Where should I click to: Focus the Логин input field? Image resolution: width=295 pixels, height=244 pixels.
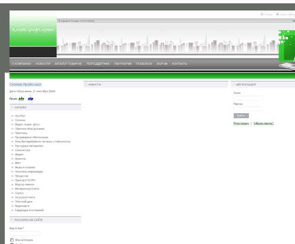249,98
